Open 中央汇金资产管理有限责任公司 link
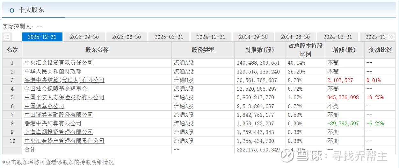 tap(64, 141)
